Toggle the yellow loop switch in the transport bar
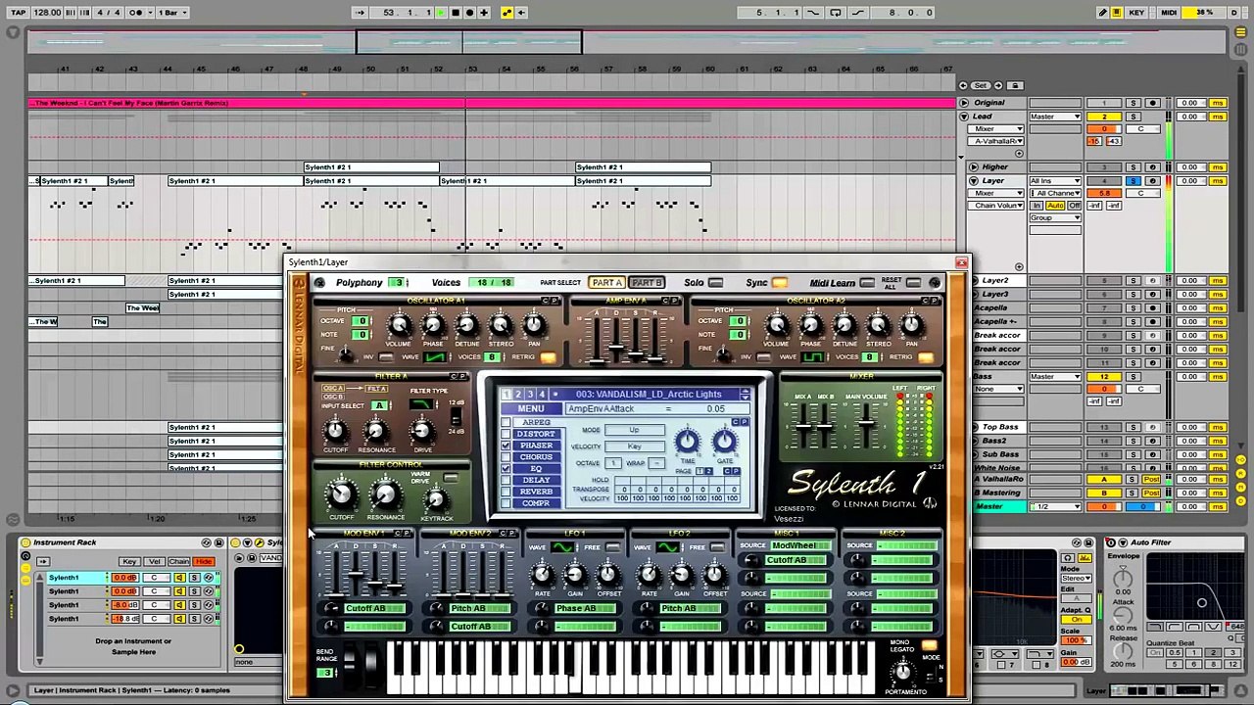Viewport: 1254px width, 705px height. (x=506, y=13)
